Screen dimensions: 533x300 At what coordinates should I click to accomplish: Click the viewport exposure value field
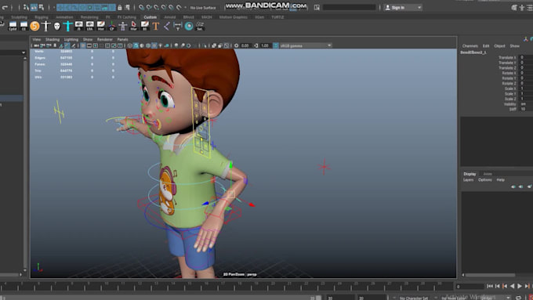click(245, 45)
